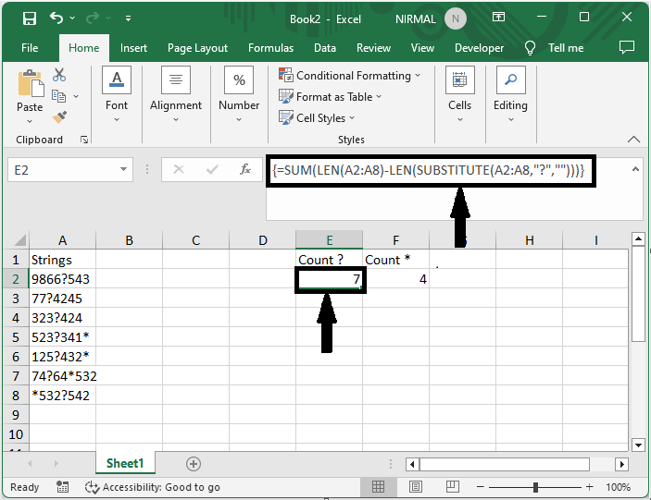Select cell A2 containing 9866?543
The image size is (651, 500).
(x=62, y=279)
